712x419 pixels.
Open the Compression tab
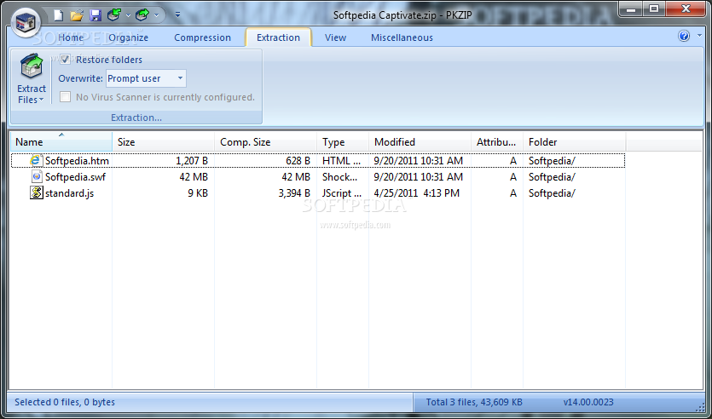203,37
